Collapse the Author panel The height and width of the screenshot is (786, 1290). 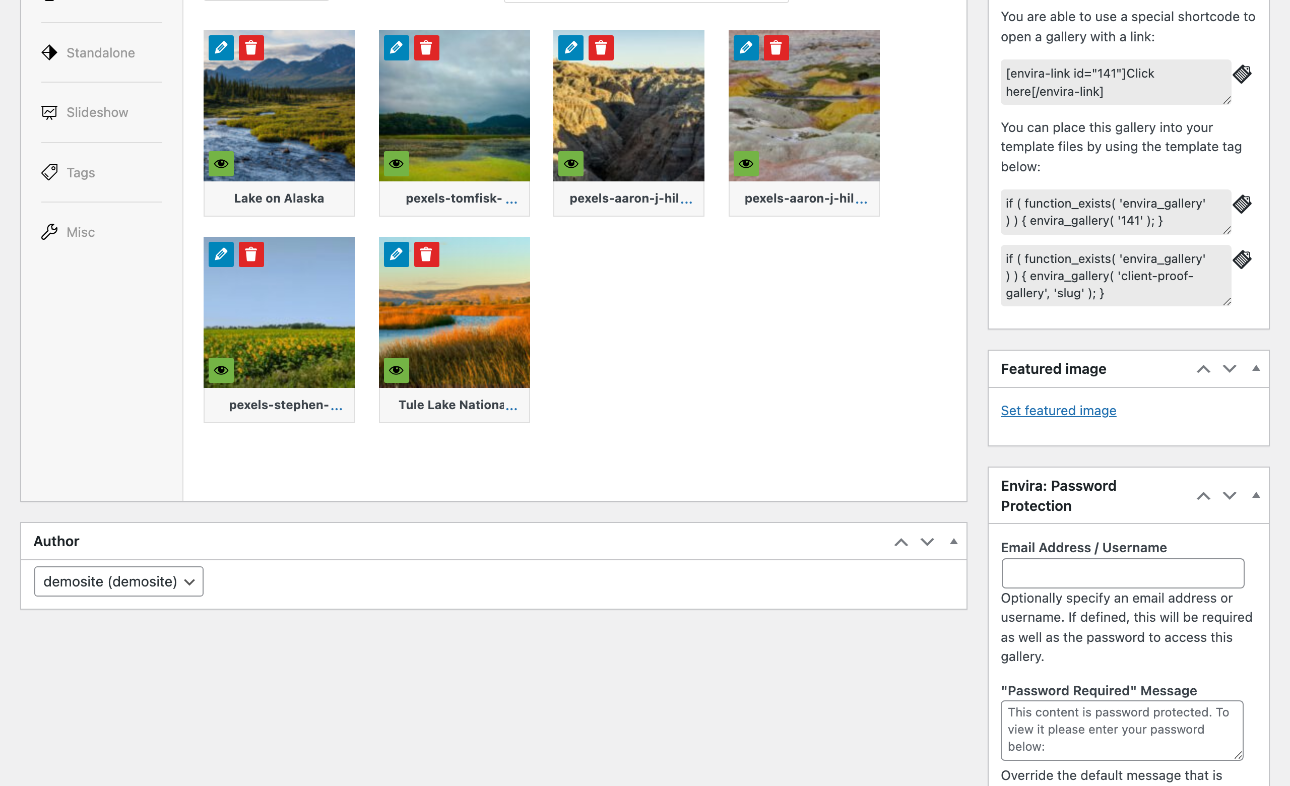(954, 542)
